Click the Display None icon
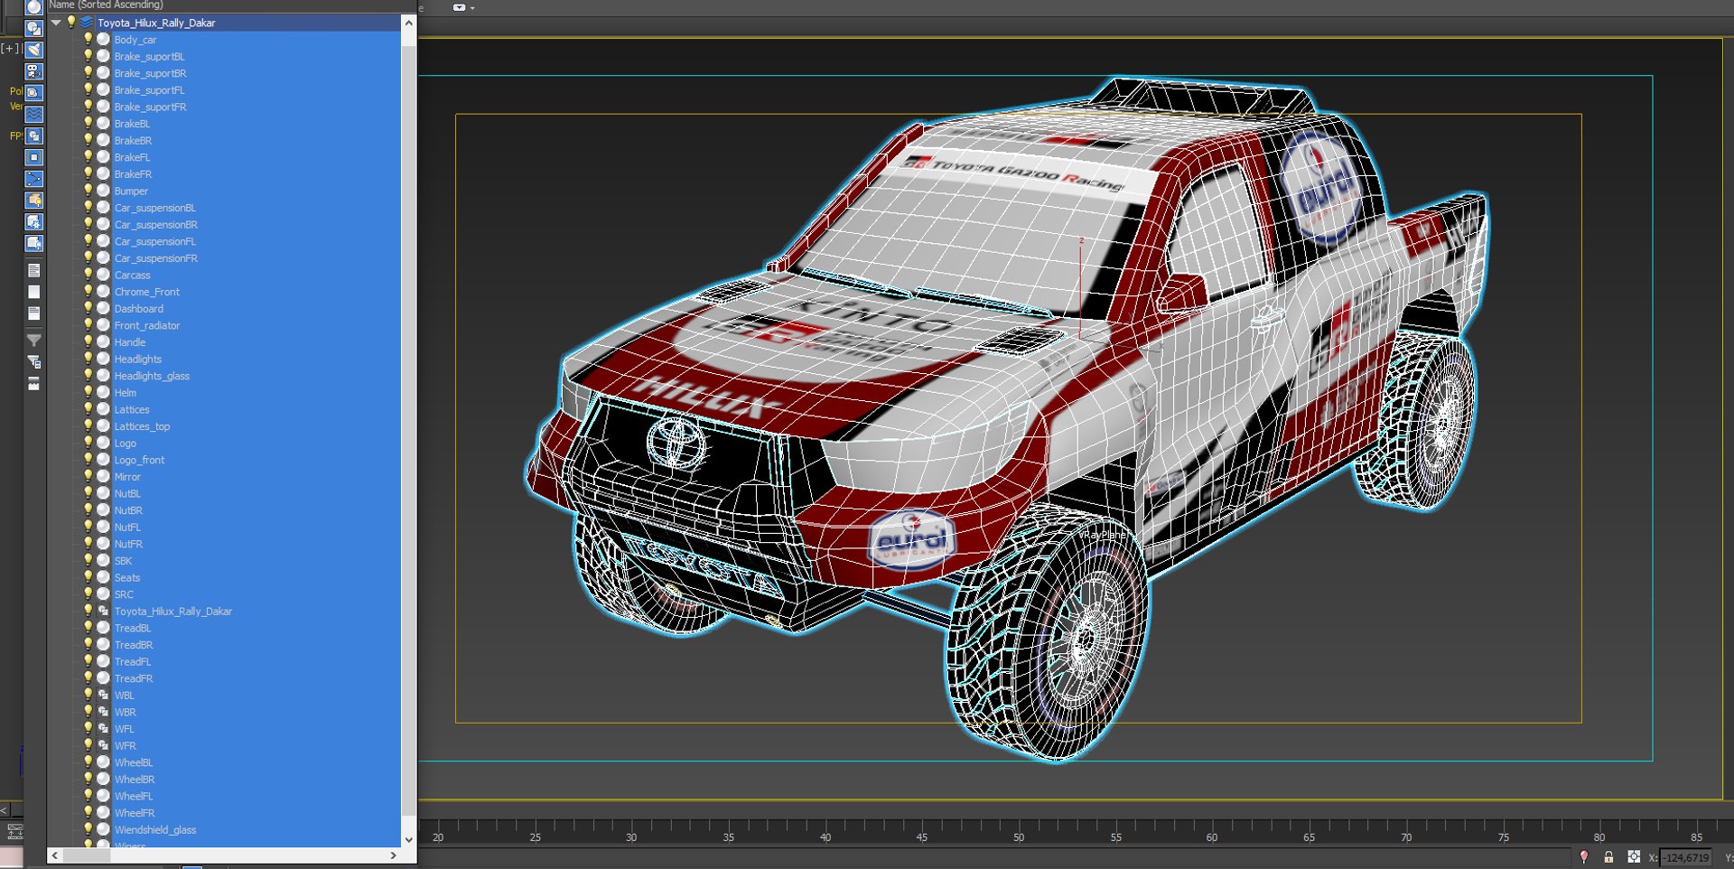 pyautogui.click(x=33, y=292)
